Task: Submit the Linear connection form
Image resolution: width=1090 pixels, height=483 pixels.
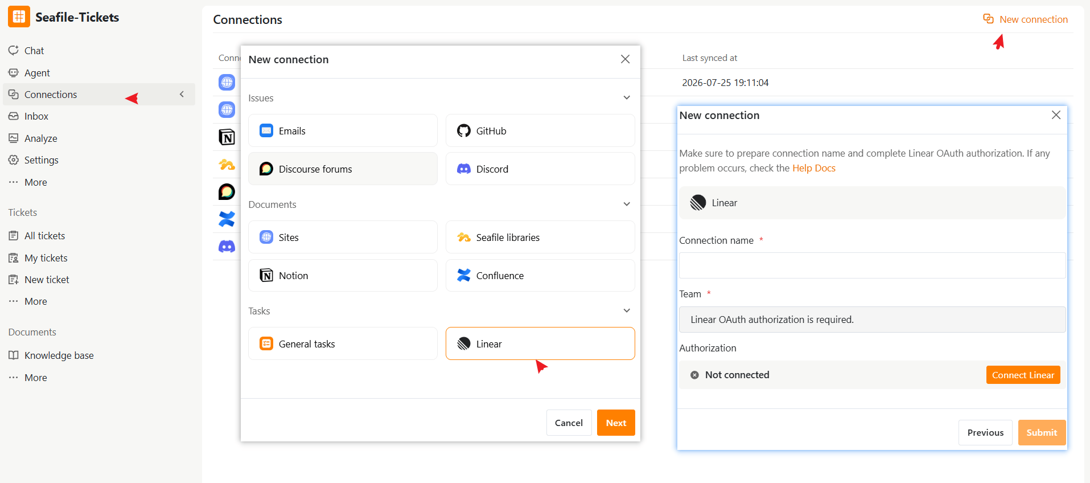Action: tap(1042, 433)
